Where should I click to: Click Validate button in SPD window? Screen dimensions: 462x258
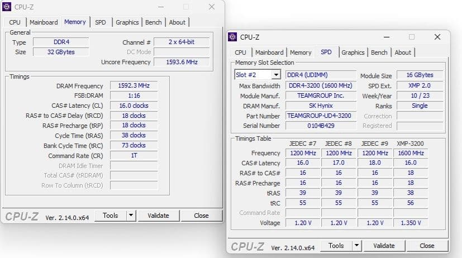pyautogui.click(x=384, y=246)
